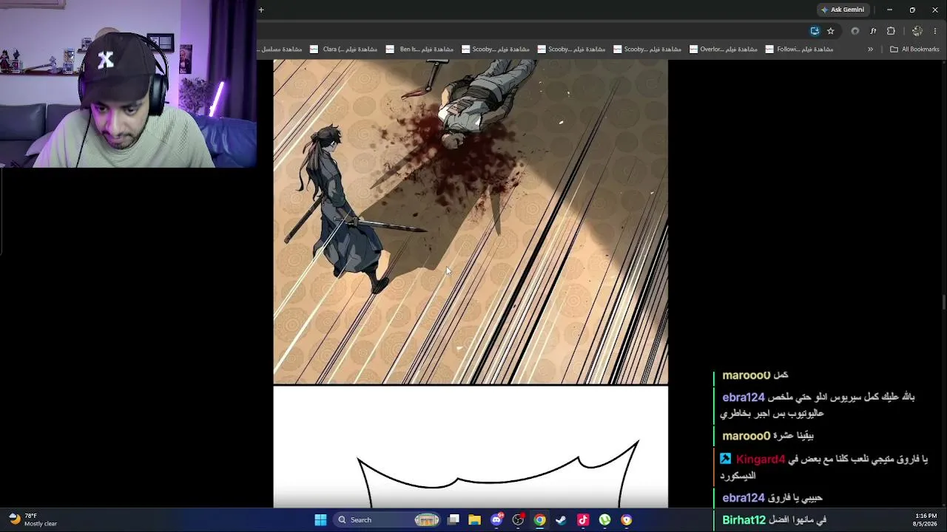Screen dimensions: 947x532
Task: Click the moderator badge beside Kingard4
Action: coord(726,459)
